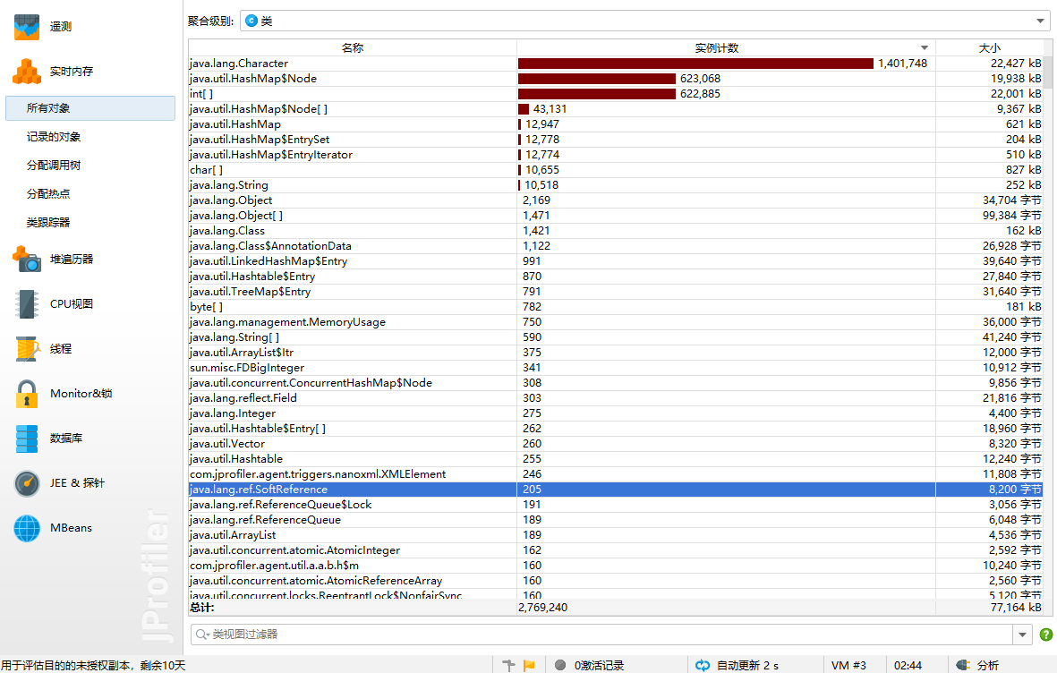Select the java.lang.Object[ ] row
This screenshot has width=1057, height=673.
click(x=616, y=216)
